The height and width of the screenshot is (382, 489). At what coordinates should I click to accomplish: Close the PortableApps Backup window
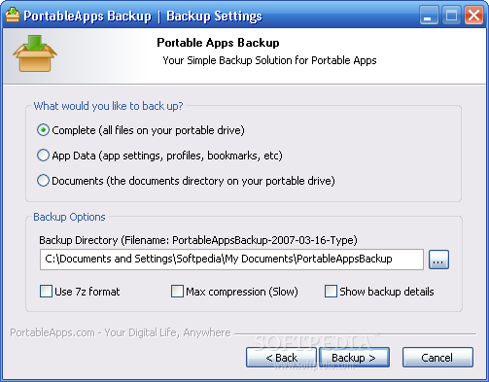pos(473,16)
